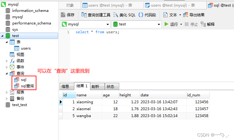Screen dimensions: 234x140
Task: Click the Explain (解释) icon
Action: [203, 24]
